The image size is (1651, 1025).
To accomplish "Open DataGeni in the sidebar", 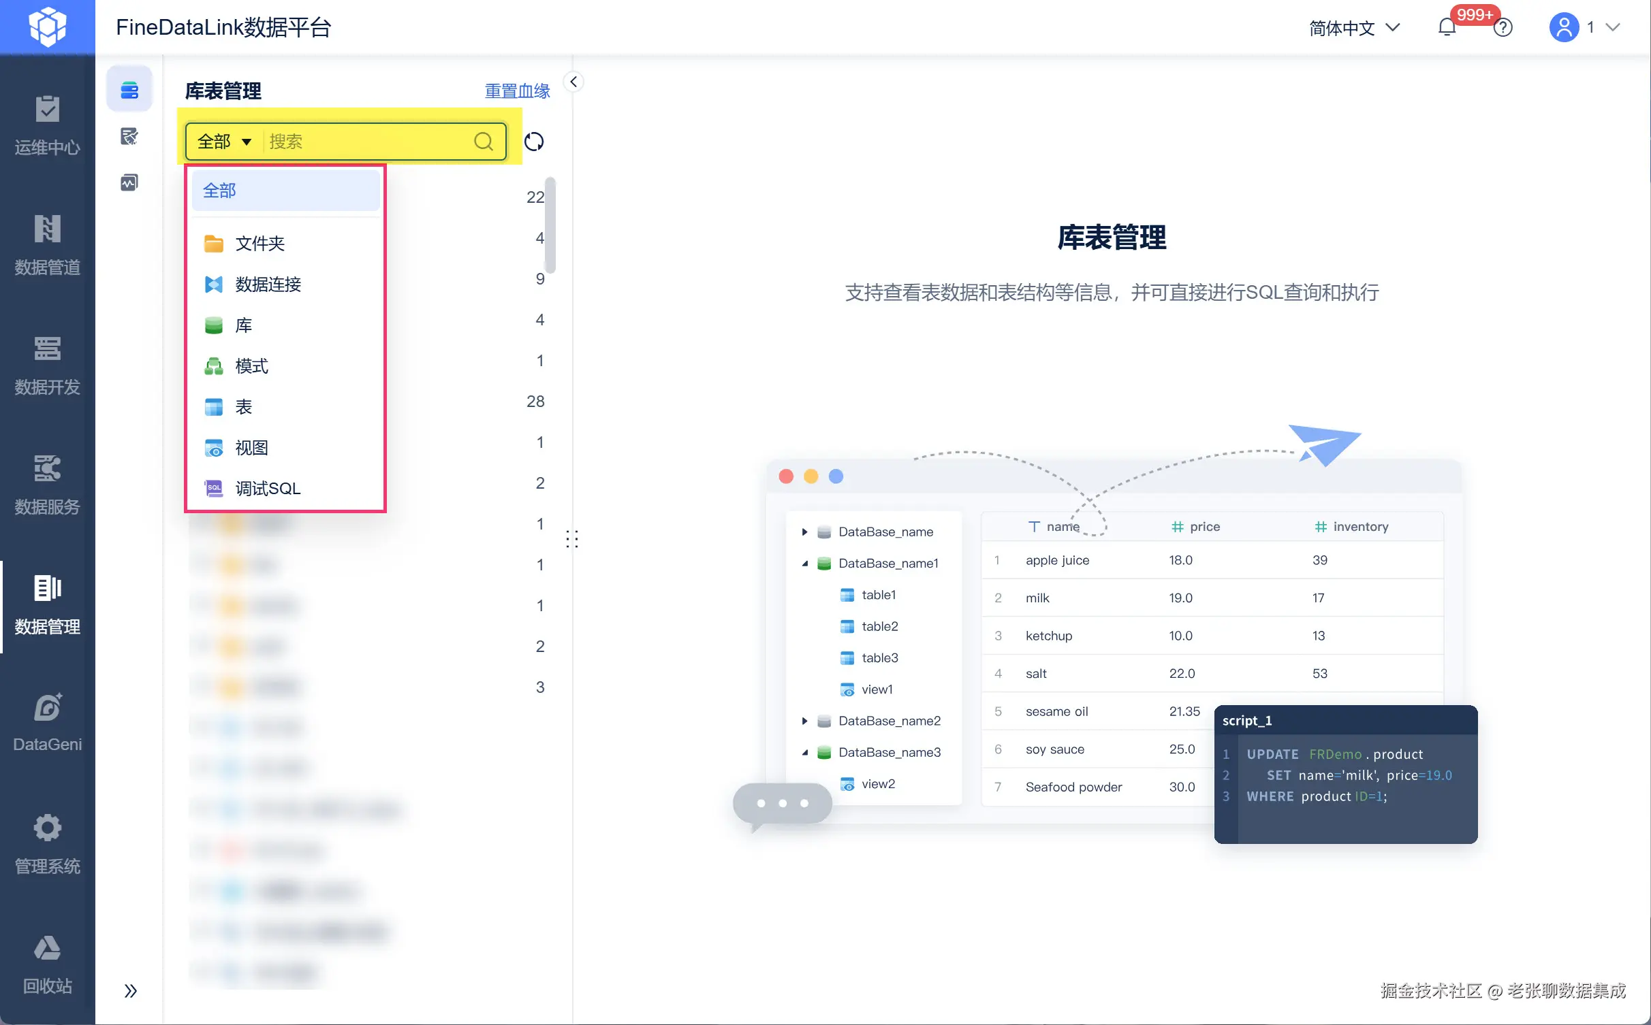I will point(47,723).
